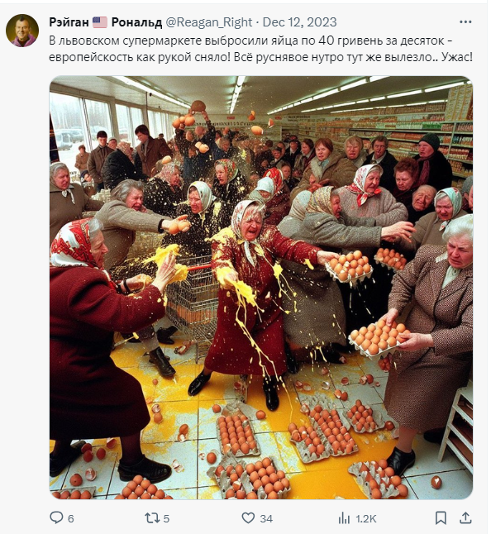491x534 pixels.
Task: Click the 1.2K views count
Action: (366, 518)
